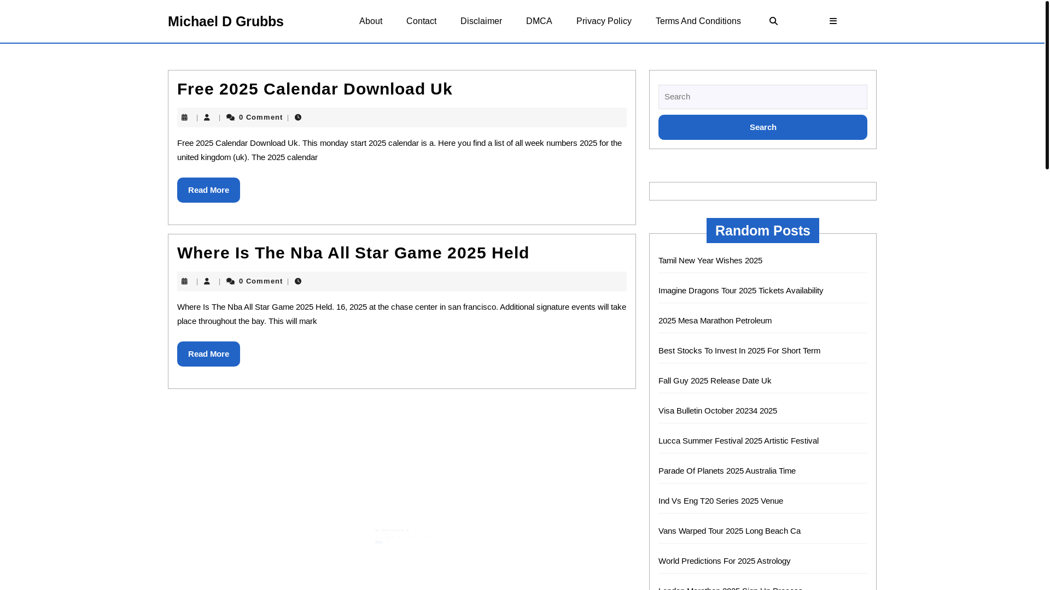The width and height of the screenshot is (1050, 590).
Task: Click the Michael D Grubbs site title
Action: point(226,21)
